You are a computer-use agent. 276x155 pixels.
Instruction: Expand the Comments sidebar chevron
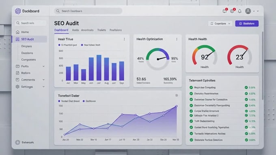pyautogui.click(x=43, y=80)
